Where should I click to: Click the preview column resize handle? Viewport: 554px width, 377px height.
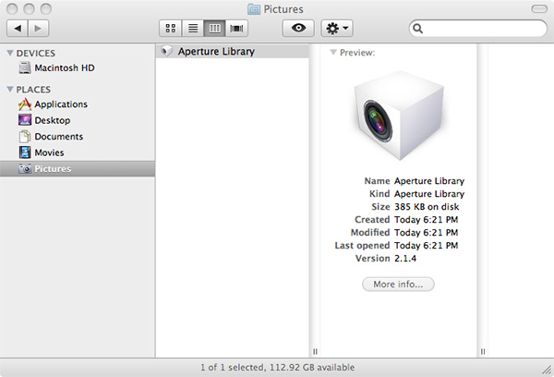click(483, 351)
